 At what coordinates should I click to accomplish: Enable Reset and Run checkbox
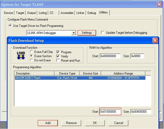click(x=58, y=61)
